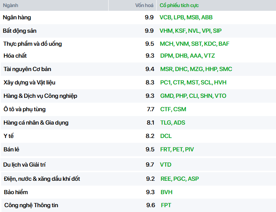Image resolution: width=276 pixels, height=212 pixels.
Task: Select Ô tô và phụ tùng row
Action: click(x=25, y=109)
